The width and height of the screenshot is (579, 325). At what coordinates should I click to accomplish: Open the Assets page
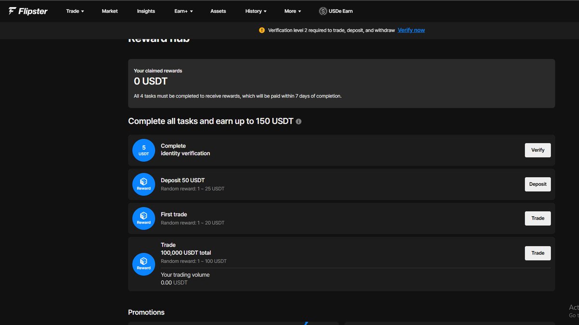pos(218,11)
